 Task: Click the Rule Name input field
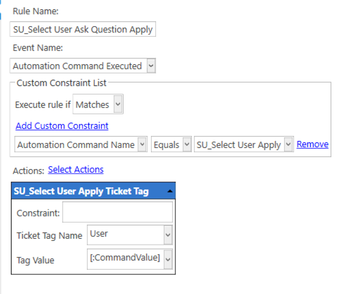point(83,29)
